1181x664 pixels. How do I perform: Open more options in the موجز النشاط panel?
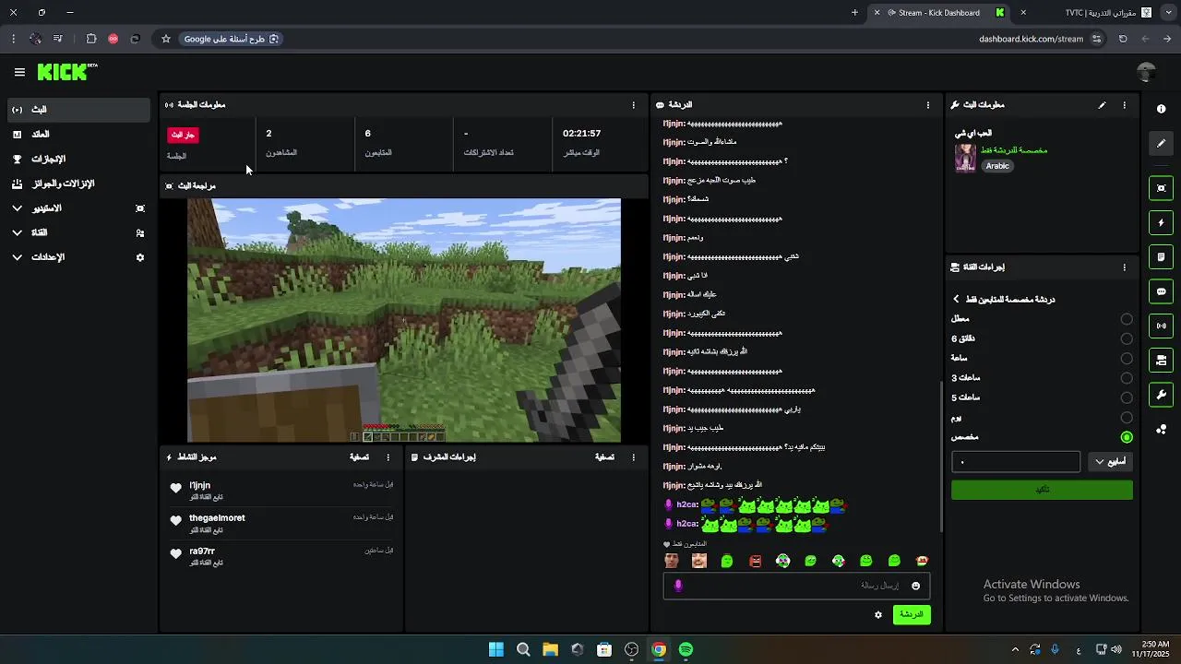388,457
